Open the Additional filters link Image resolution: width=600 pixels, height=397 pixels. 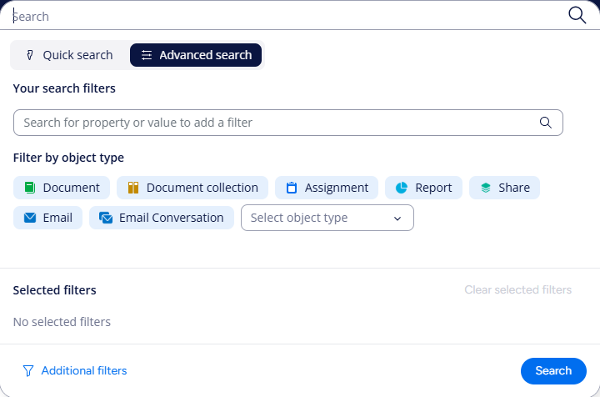pyautogui.click(x=83, y=371)
